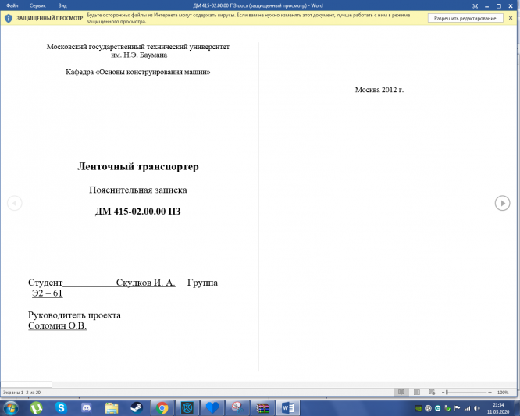Click zoom in plus button
The width and height of the screenshot is (520, 416).
(x=490, y=392)
